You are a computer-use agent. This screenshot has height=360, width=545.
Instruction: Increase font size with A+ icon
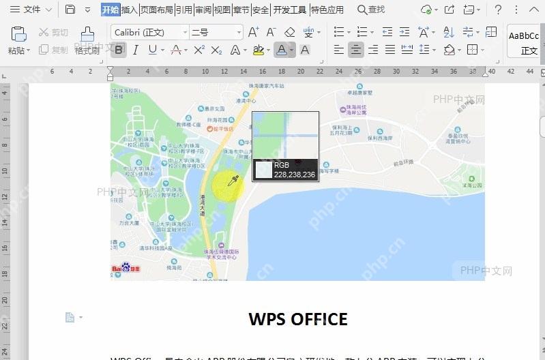pyautogui.click(x=254, y=32)
